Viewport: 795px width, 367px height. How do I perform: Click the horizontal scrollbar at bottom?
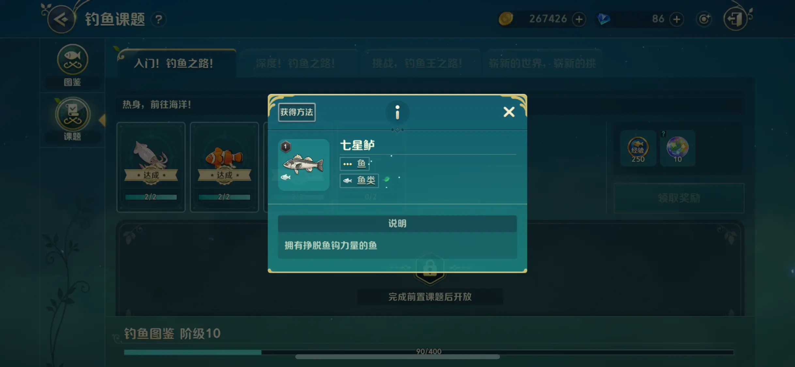[x=397, y=357]
